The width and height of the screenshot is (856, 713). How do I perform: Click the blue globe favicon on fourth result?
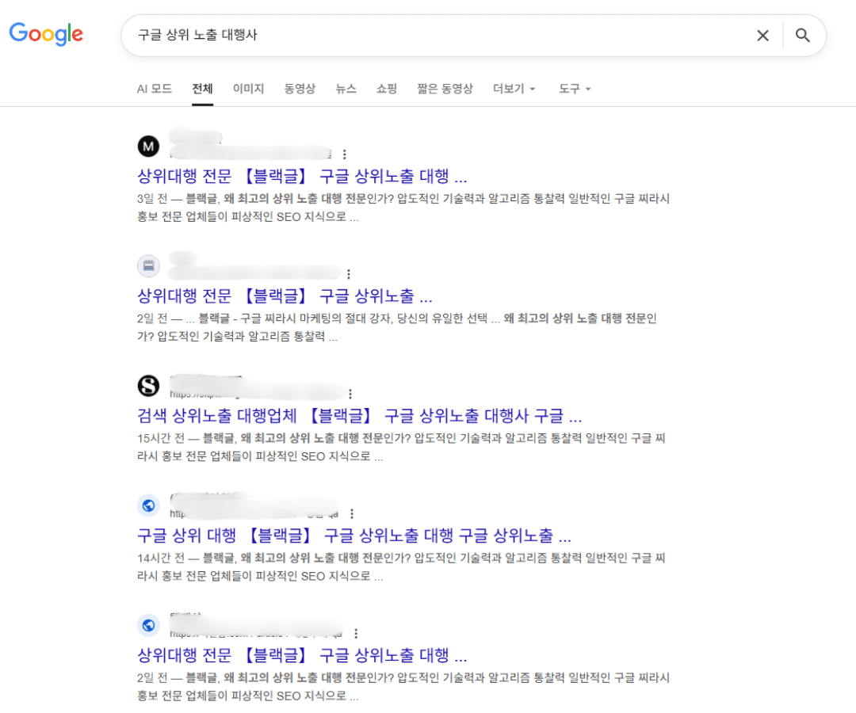149,505
